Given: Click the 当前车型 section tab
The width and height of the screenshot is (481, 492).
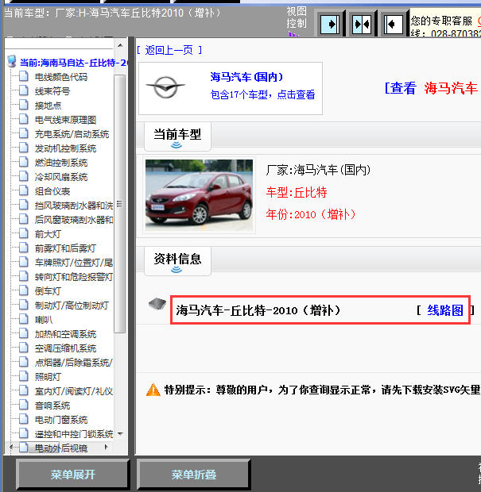Looking at the screenshot, I should coord(177,136).
